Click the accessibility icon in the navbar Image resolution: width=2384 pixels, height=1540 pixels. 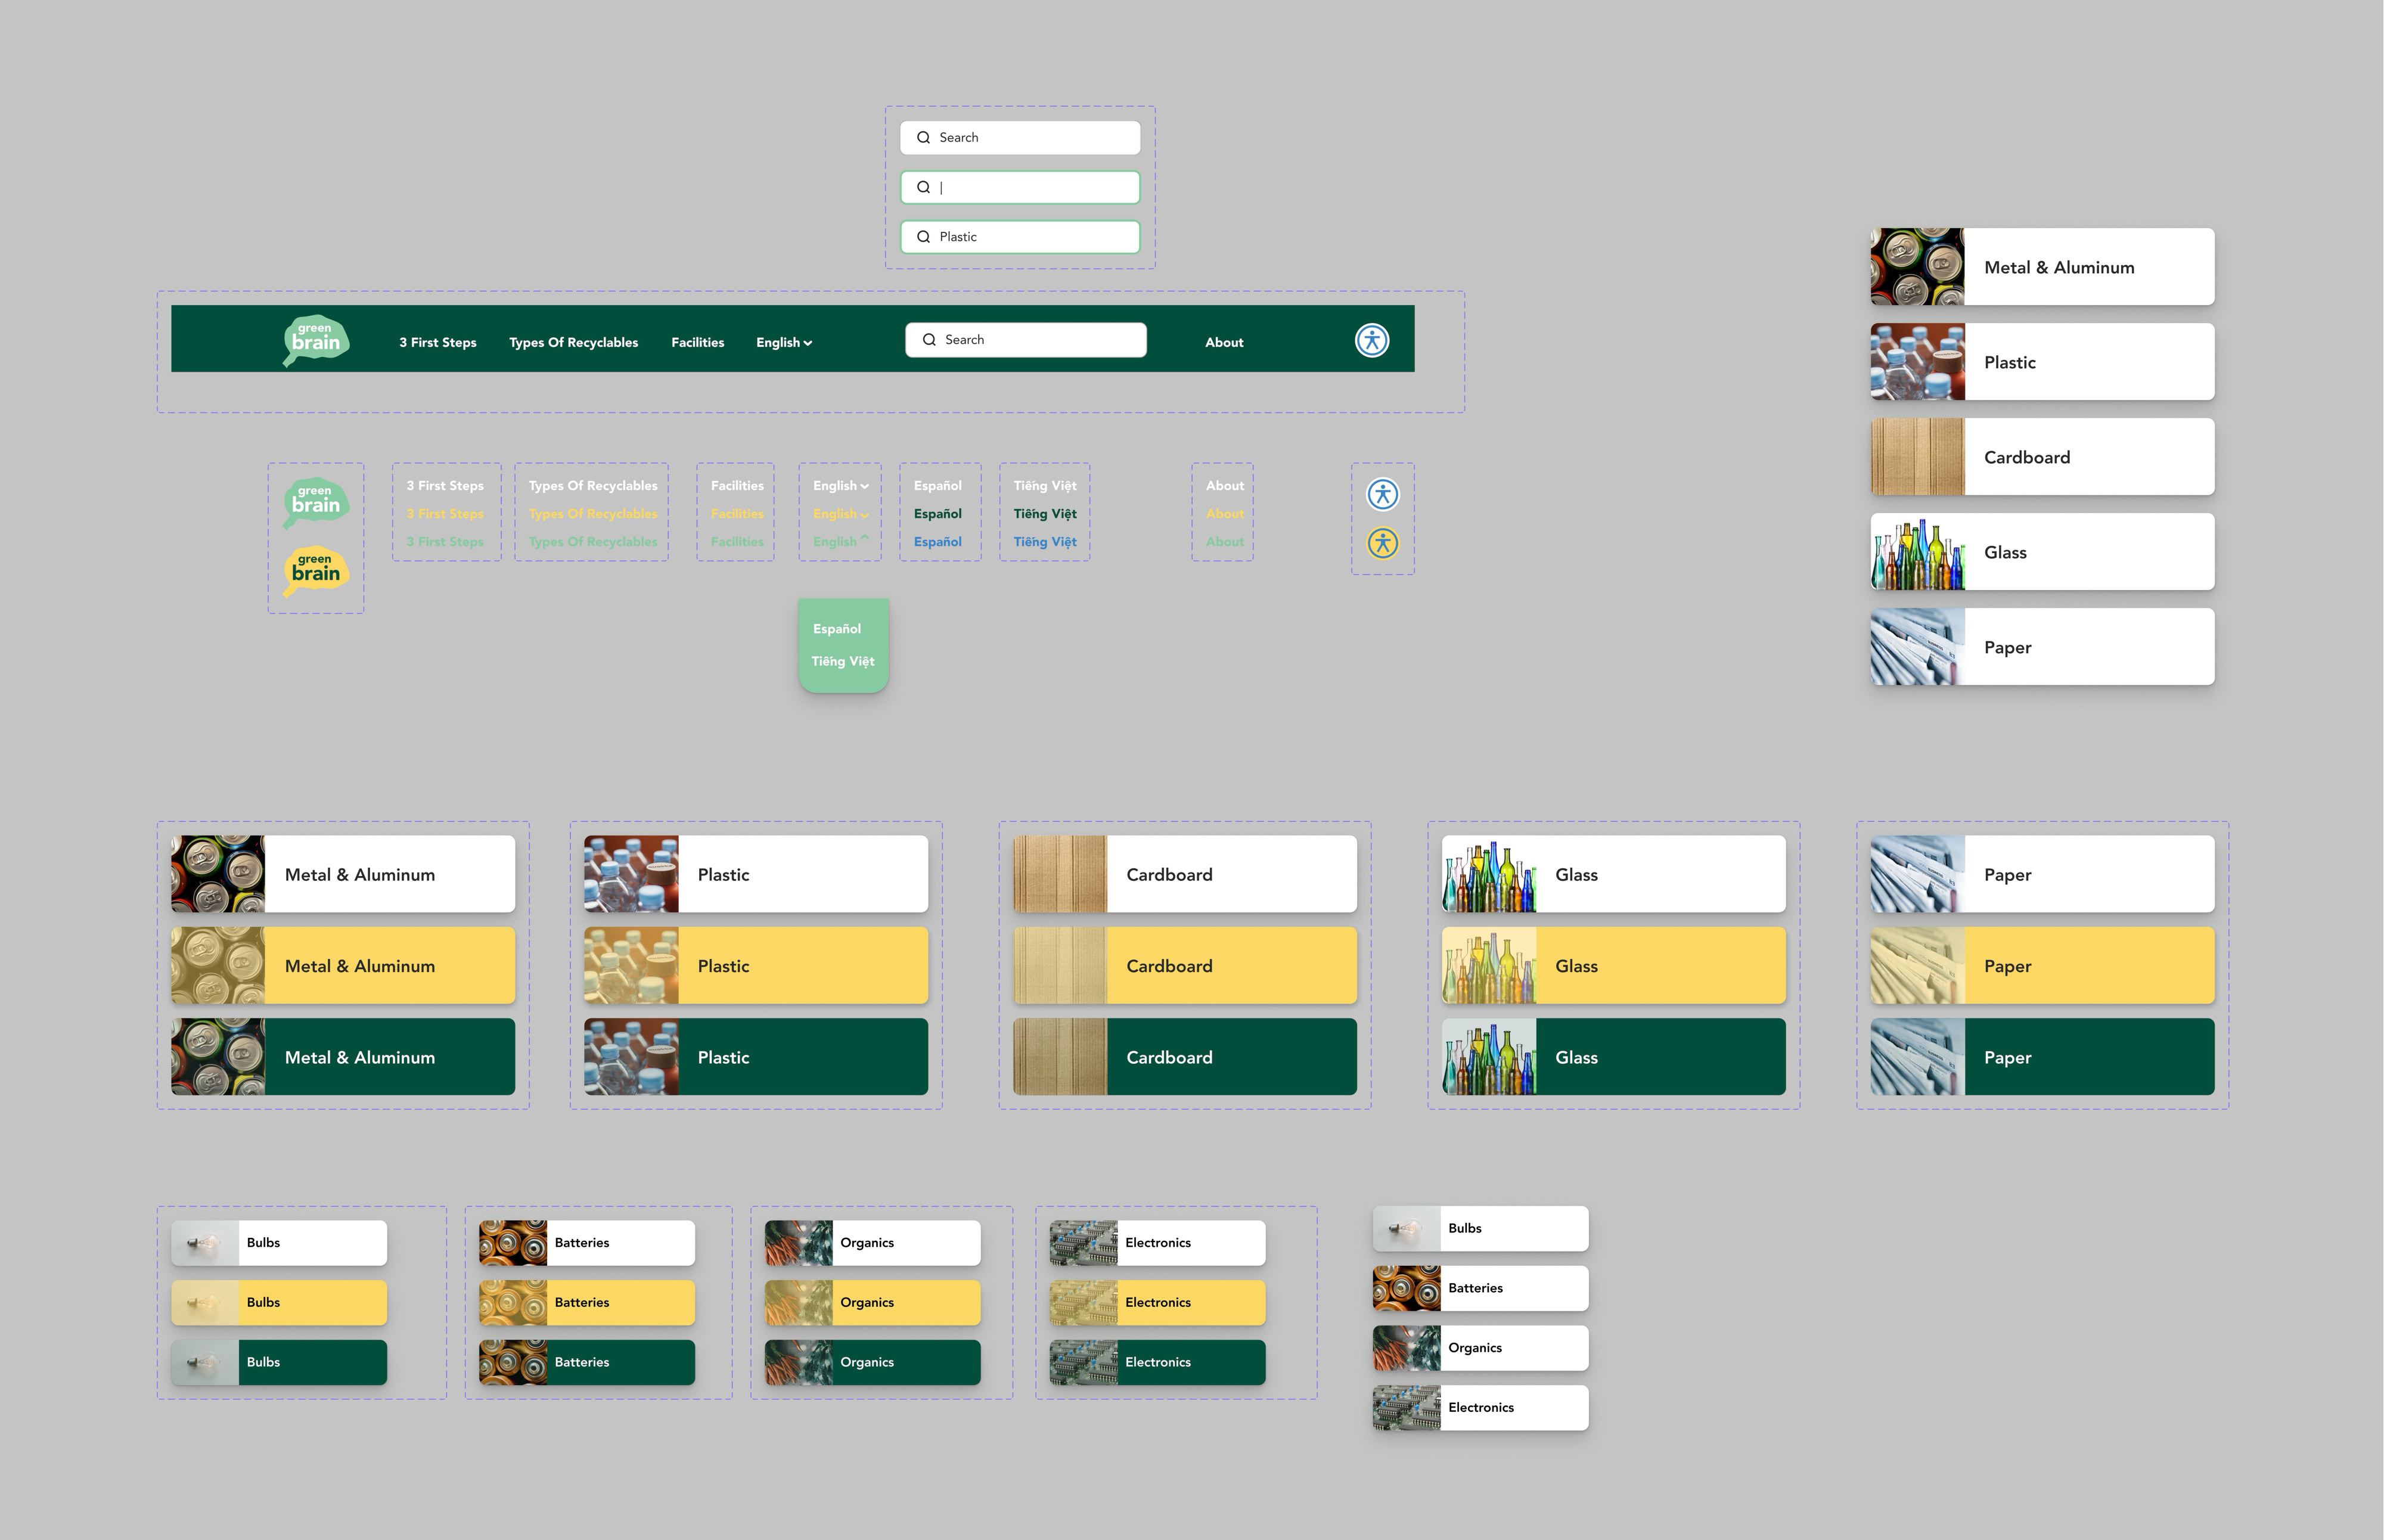click(x=1372, y=340)
